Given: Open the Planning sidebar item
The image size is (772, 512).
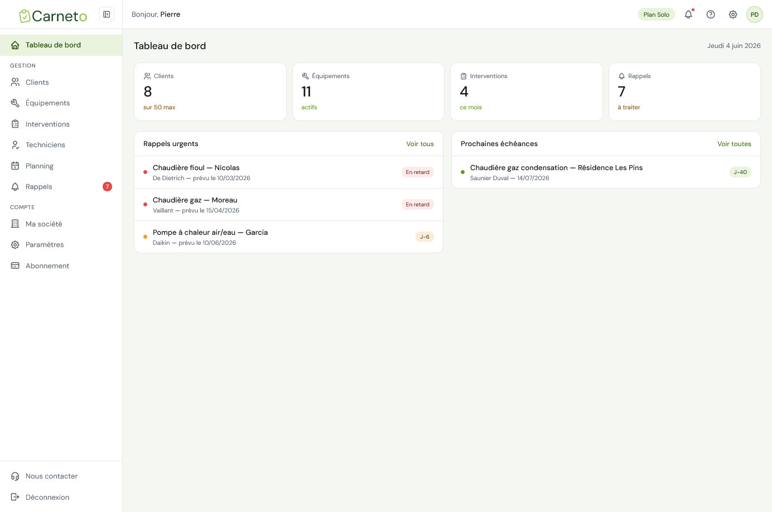Looking at the screenshot, I should point(61,166).
